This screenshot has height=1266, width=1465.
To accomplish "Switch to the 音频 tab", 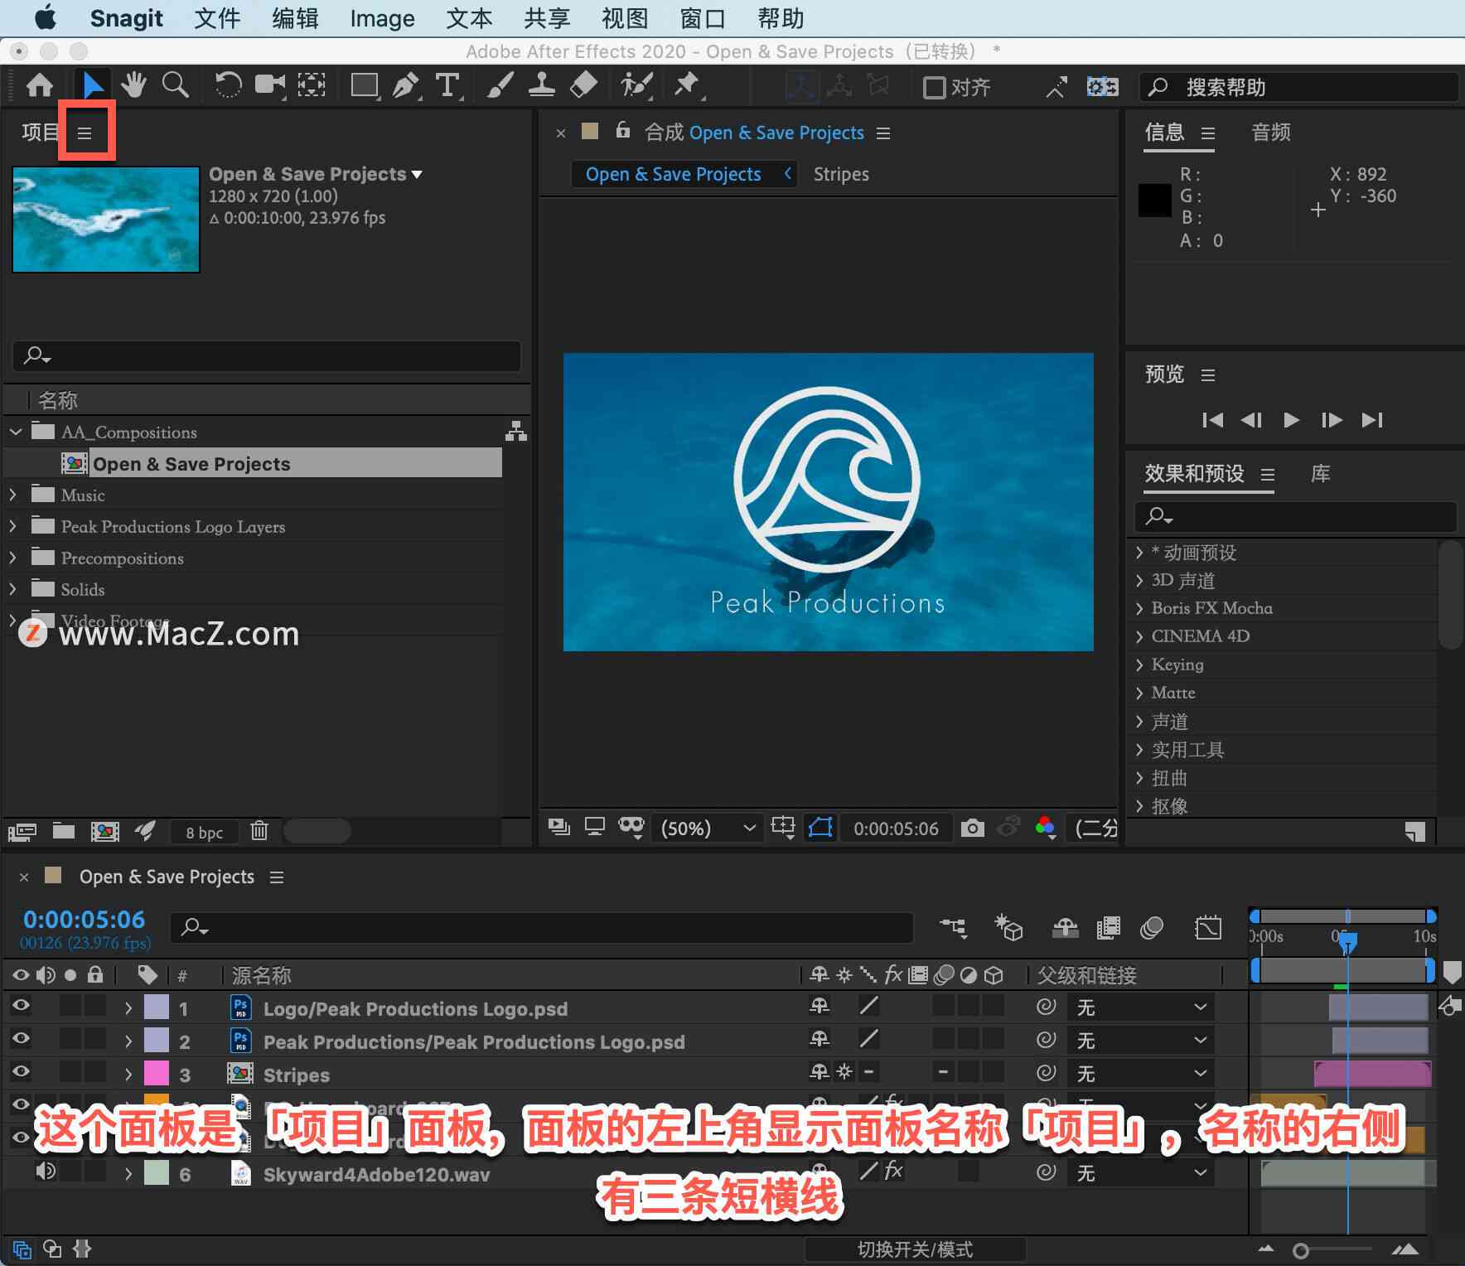I will pos(1271,133).
